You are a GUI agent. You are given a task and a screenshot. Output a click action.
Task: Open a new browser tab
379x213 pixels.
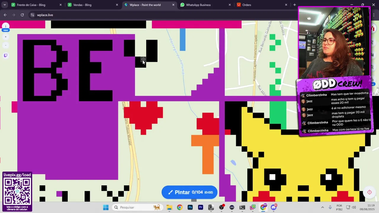pos(294,5)
